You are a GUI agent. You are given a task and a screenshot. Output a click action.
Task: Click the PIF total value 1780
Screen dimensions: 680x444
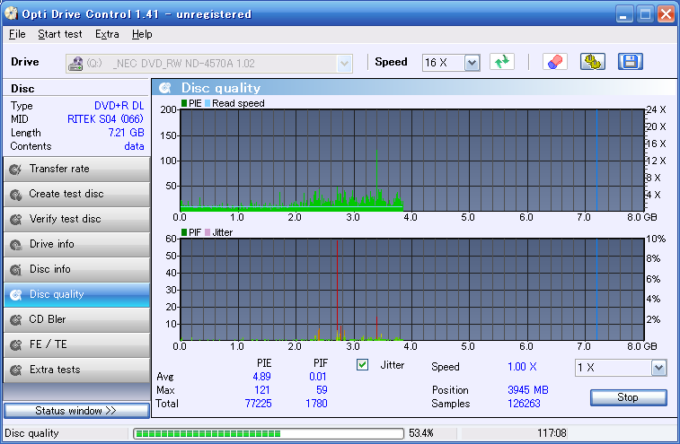316,404
